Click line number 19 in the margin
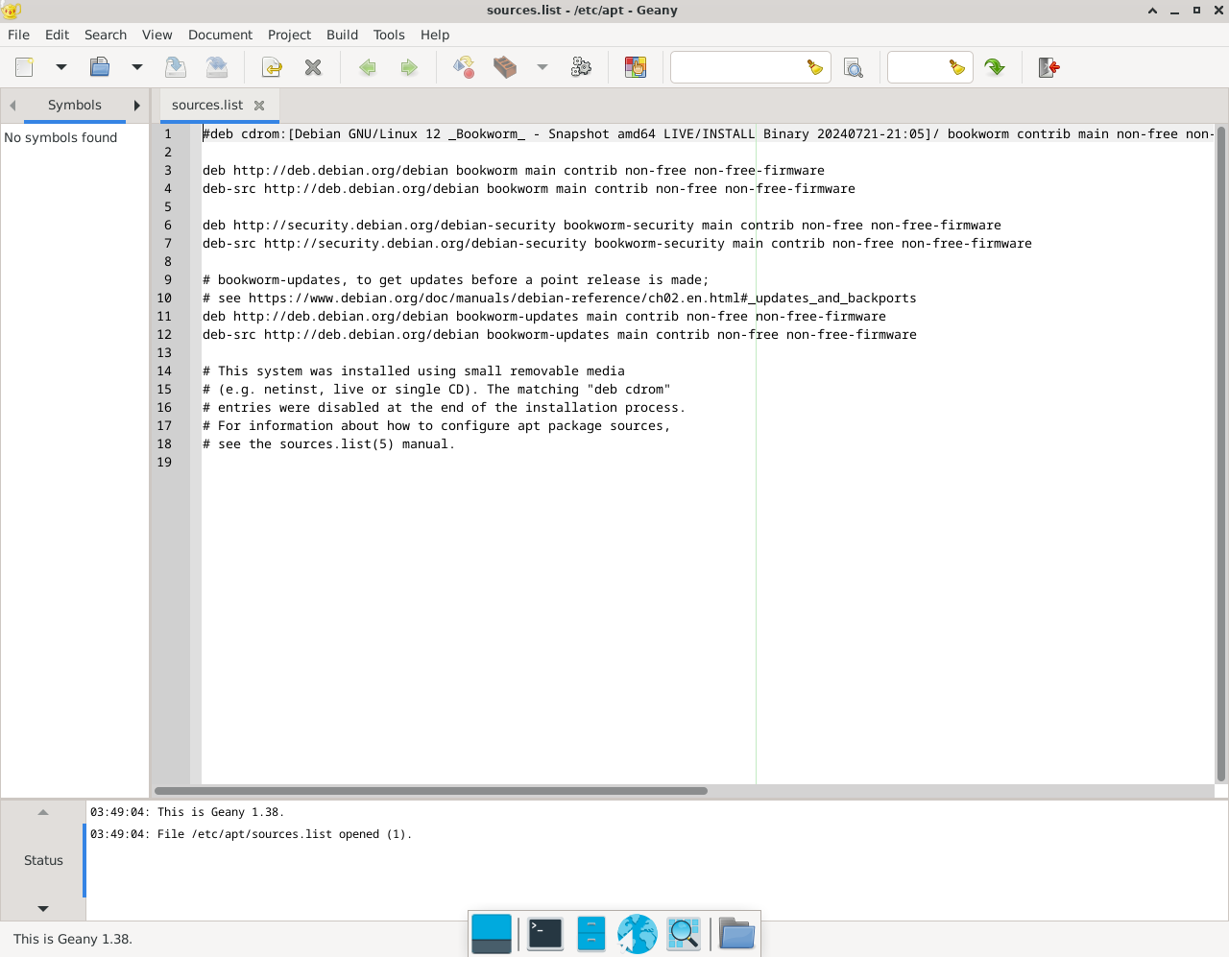This screenshot has height=957, width=1229. [x=164, y=462]
